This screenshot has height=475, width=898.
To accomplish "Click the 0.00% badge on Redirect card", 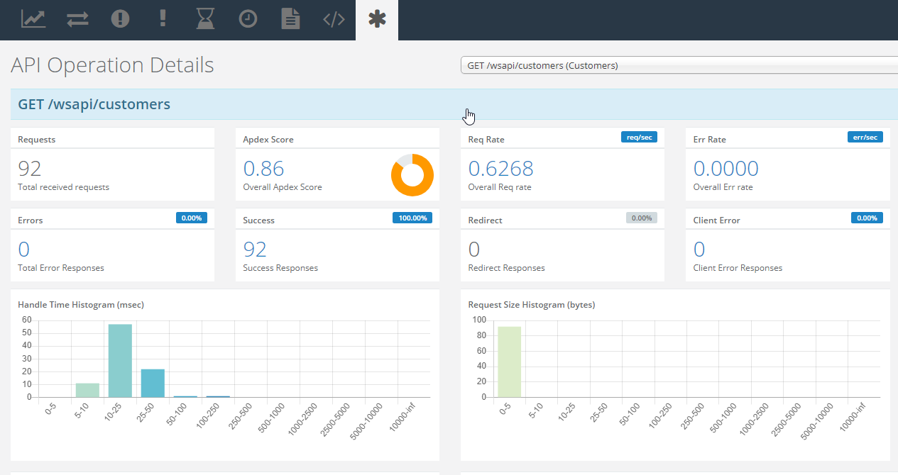I will [642, 218].
